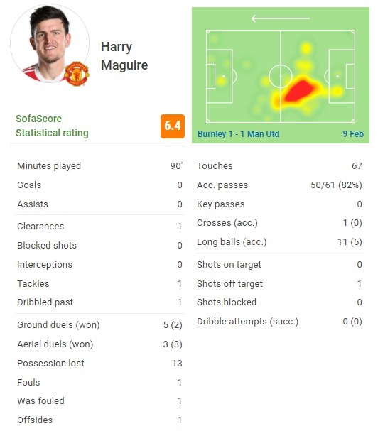
Task: Click the orange 6.4 rating badge
Action: [173, 126]
